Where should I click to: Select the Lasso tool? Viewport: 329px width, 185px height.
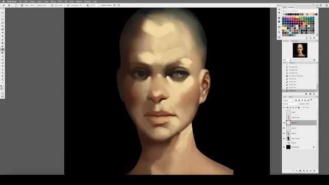(3, 20)
